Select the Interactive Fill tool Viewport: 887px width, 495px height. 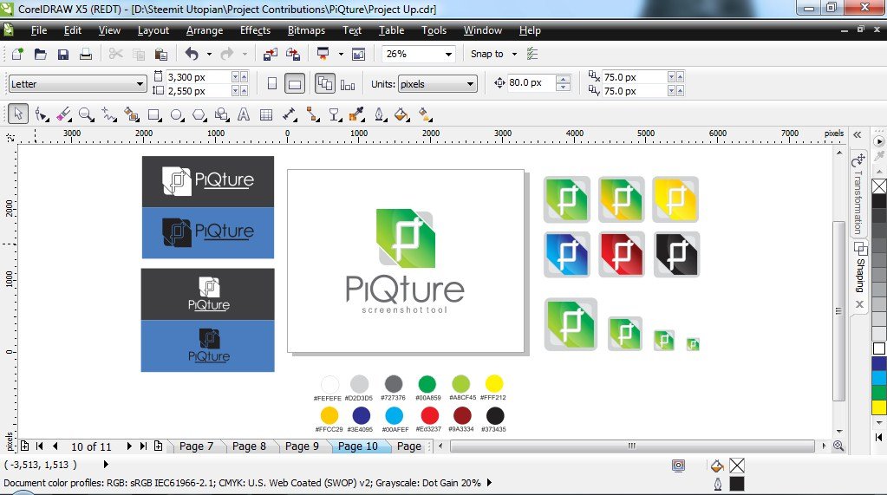click(425, 114)
